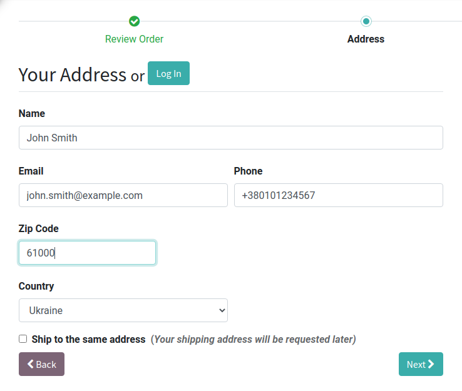This screenshot has height=391, width=462.
Task: Click the left chevron on Back button
Action: [31, 364]
